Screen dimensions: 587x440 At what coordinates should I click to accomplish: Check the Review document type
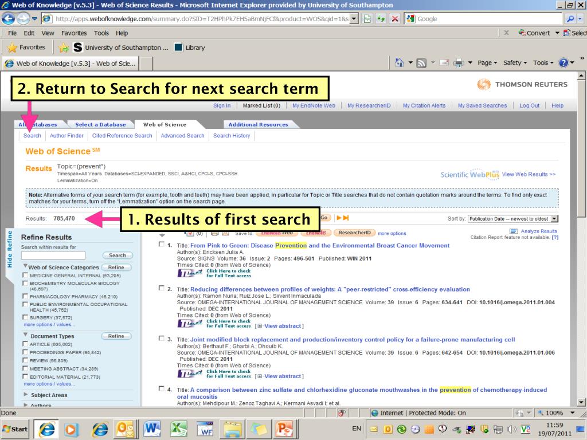coord(25,360)
